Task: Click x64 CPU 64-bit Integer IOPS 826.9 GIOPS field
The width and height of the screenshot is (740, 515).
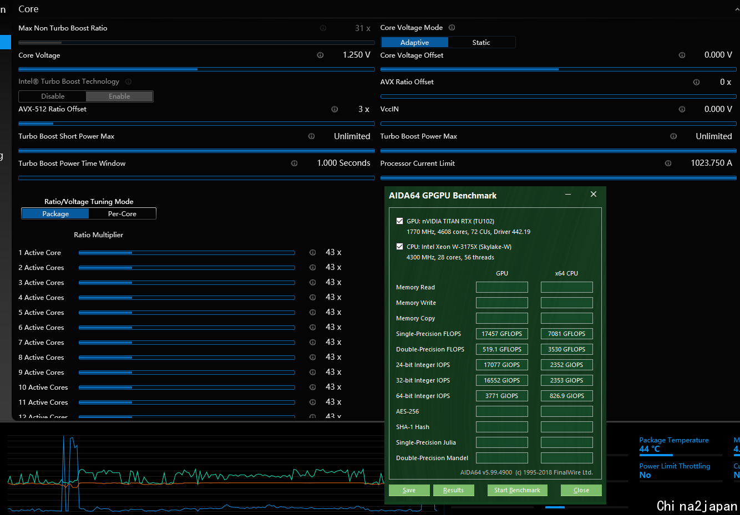Action: pos(567,396)
